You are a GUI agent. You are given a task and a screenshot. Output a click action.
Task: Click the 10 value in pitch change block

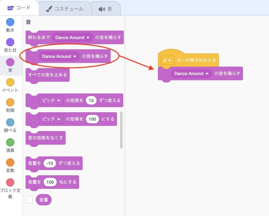pos(91,100)
